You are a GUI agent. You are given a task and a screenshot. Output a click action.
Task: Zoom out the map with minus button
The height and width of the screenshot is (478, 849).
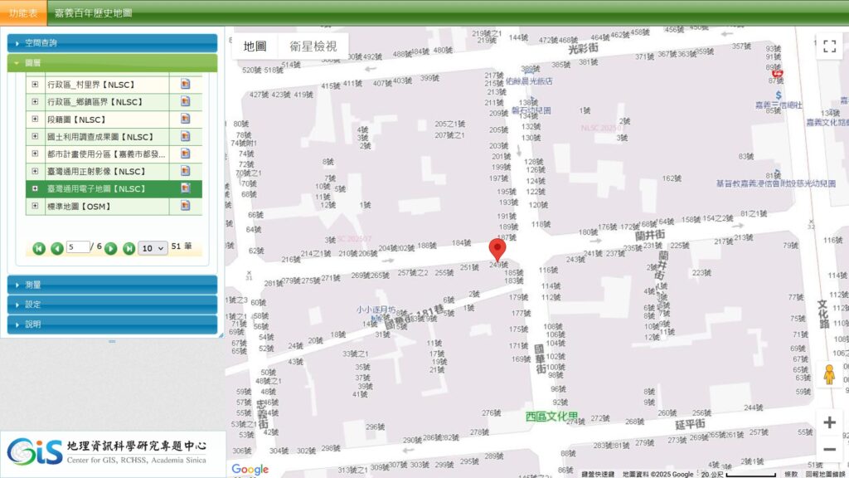(829, 449)
